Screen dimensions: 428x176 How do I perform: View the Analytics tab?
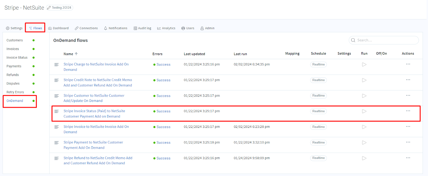[166, 28]
